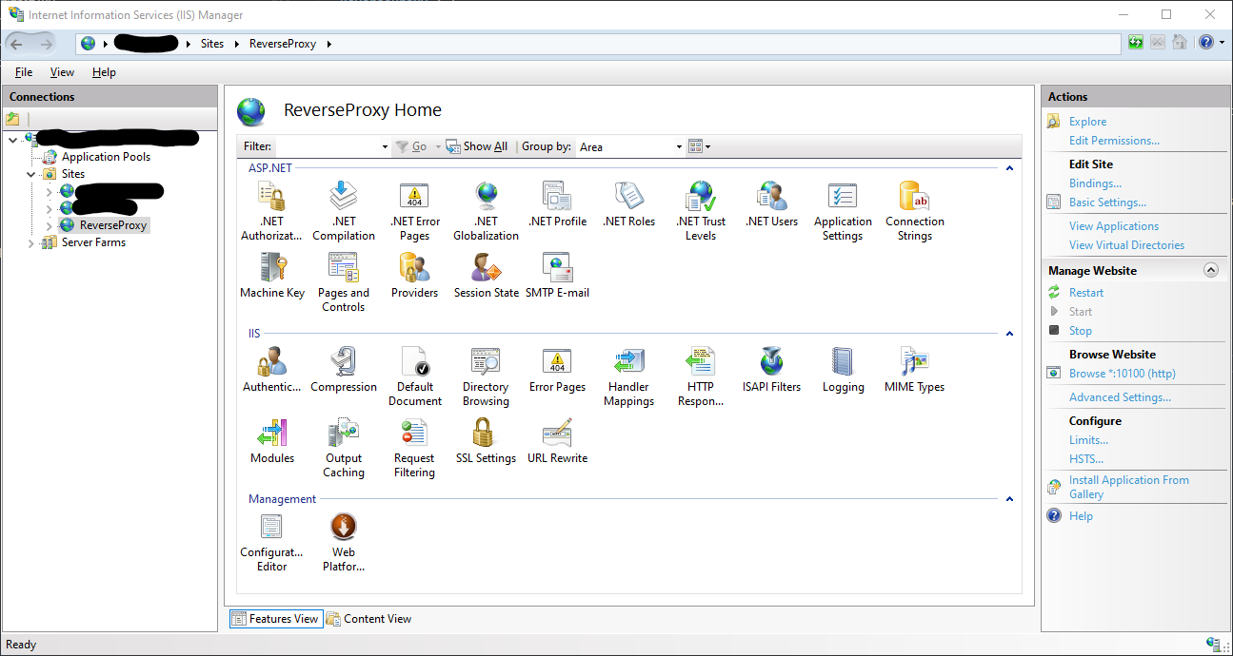Open the Handler Mappings feature
Screen dimensions: 1233x656
(x=628, y=376)
